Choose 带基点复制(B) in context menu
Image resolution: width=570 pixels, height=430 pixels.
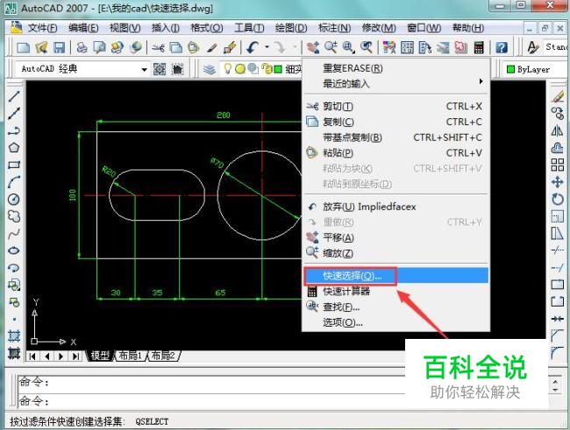[396, 137]
